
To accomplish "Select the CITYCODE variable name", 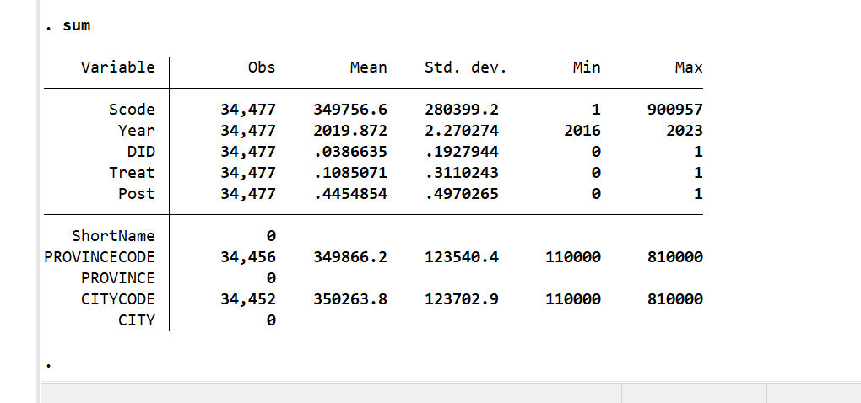I will pos(118,299).
